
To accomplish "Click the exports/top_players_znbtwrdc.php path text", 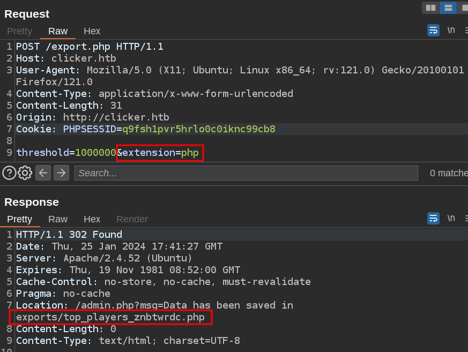I will [110, 317].
